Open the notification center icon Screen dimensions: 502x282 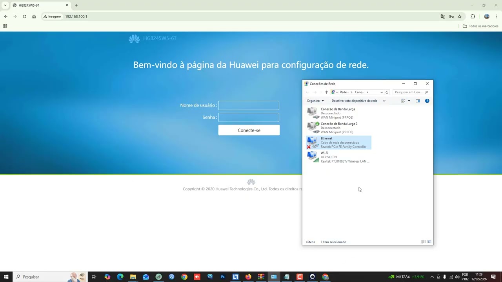click(x=493, y=277)
